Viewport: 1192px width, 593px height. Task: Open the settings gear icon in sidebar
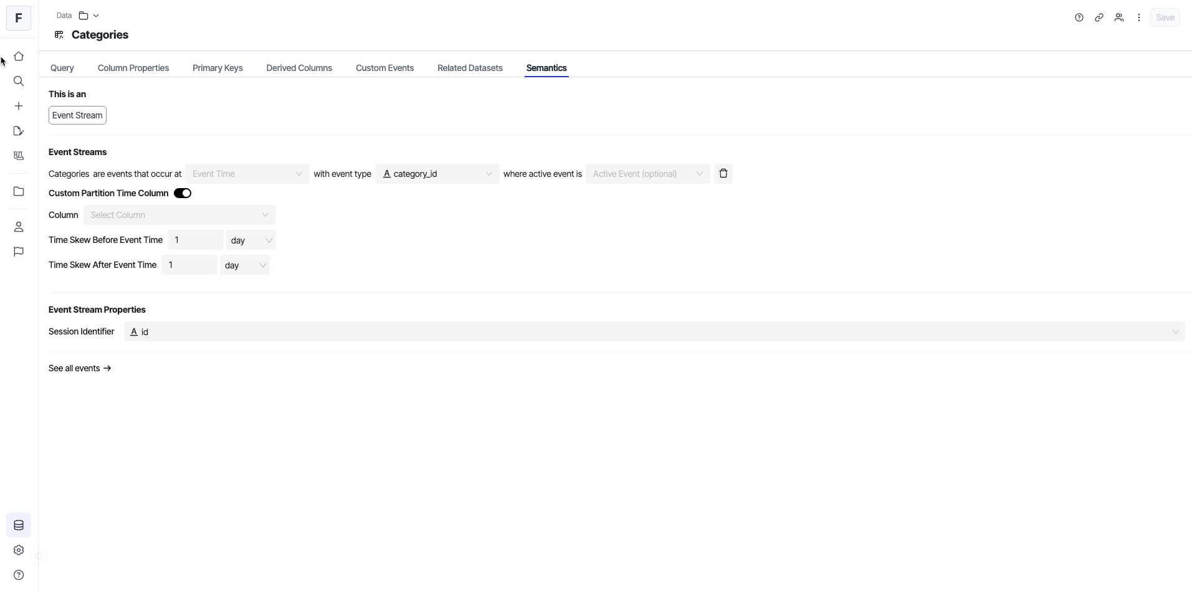[19, 551]
